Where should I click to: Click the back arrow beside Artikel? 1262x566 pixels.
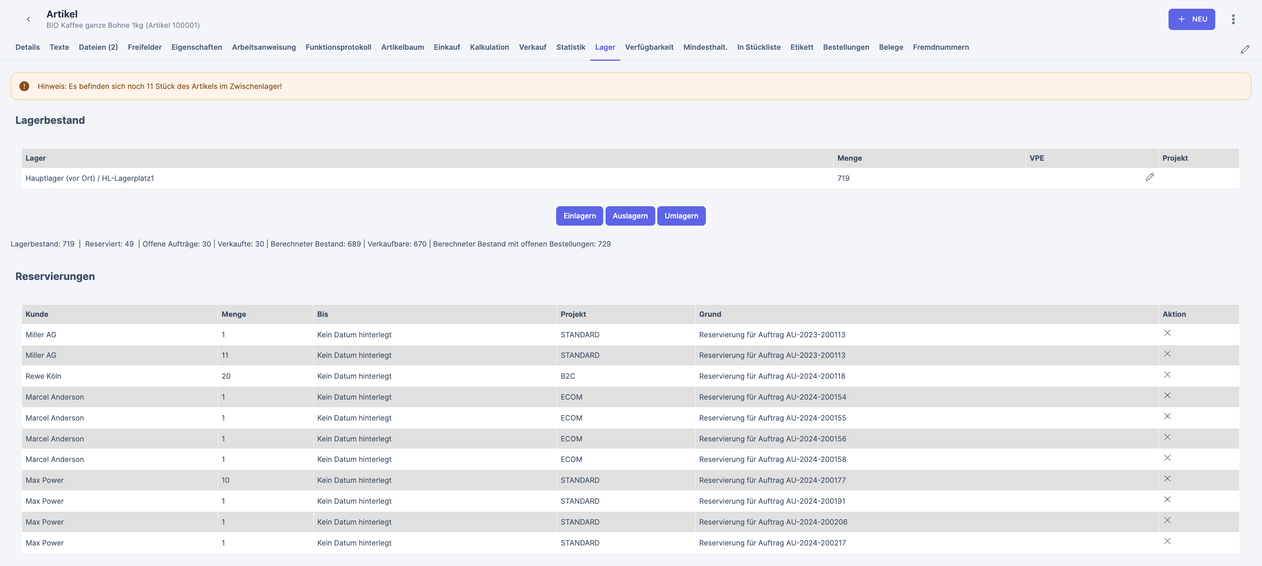click(28, 19)
